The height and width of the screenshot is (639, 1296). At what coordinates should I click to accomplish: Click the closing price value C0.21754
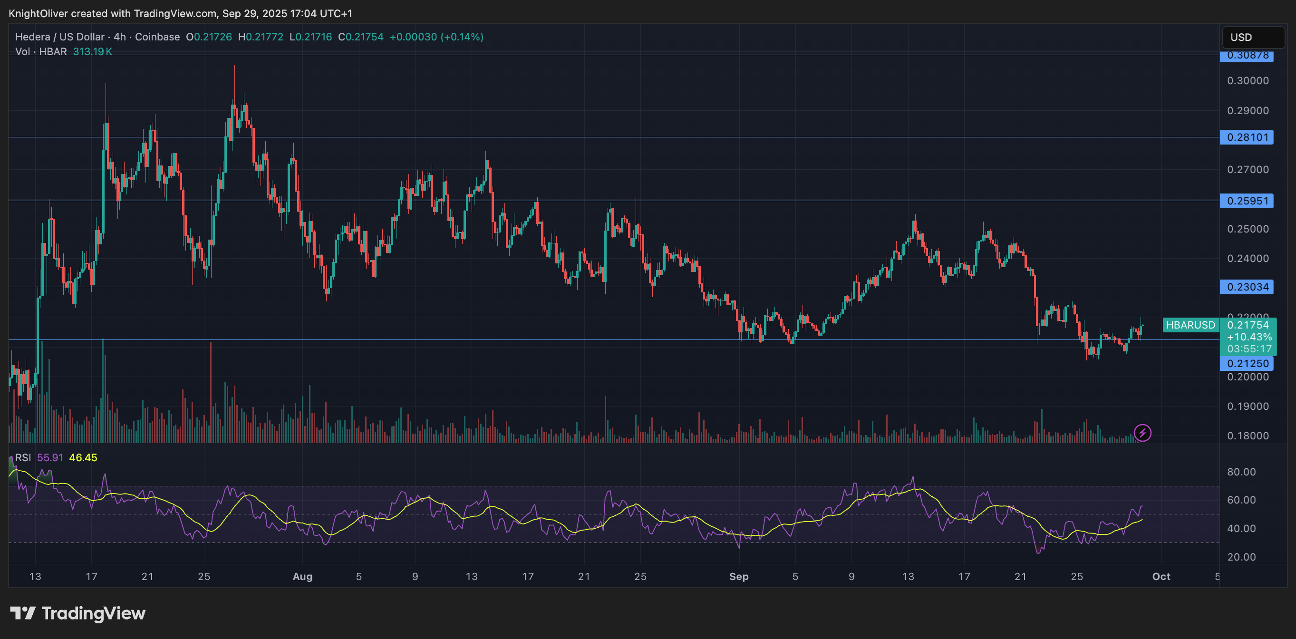(x=360, y=36)
